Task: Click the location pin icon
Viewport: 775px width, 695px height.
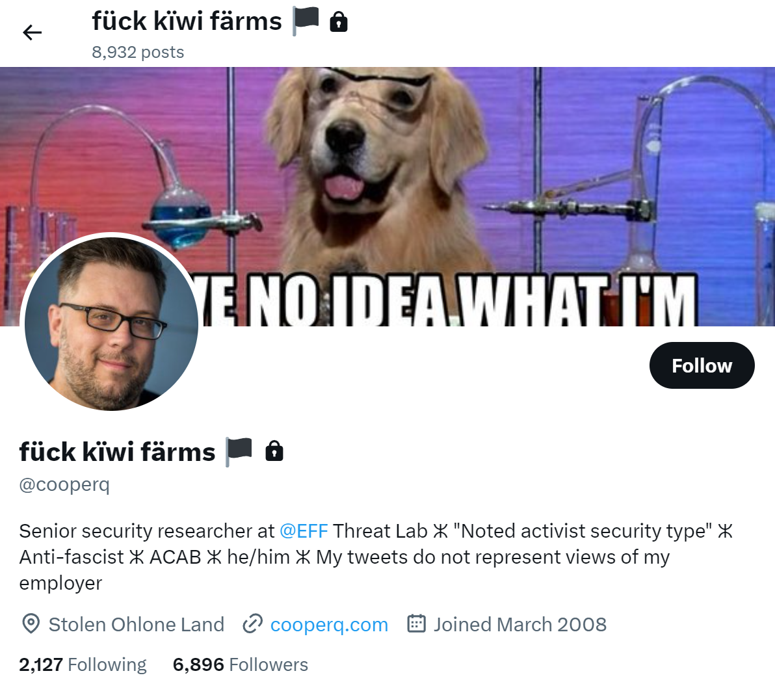Action: pos(31,624)
